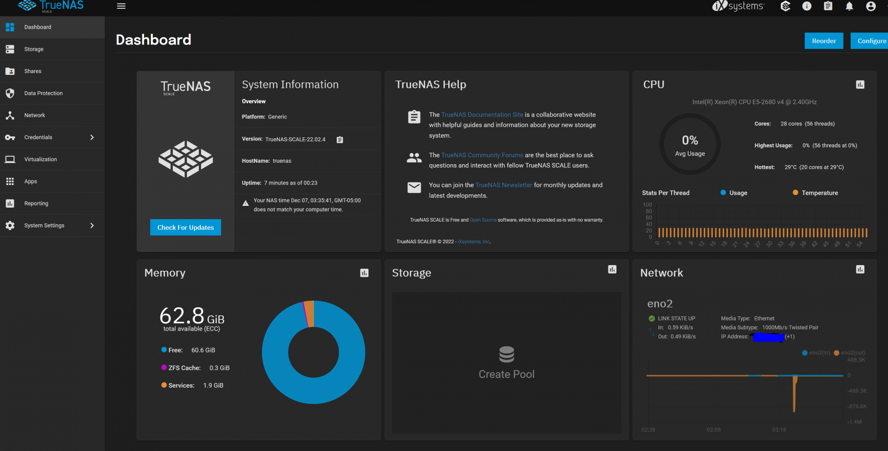Toggle eno2(in) network chart legend
888x451 pixels.
pos(816,353)
